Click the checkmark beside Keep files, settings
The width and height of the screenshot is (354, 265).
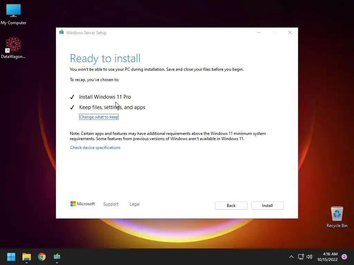72,107
